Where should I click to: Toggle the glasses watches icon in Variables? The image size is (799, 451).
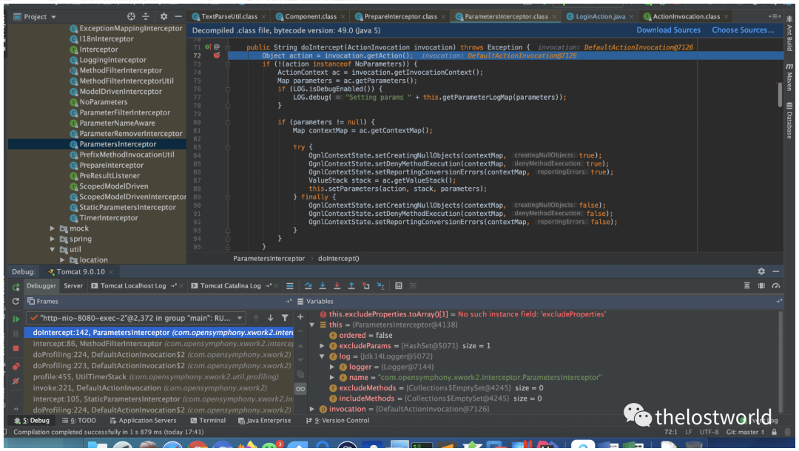coord(300,388)
